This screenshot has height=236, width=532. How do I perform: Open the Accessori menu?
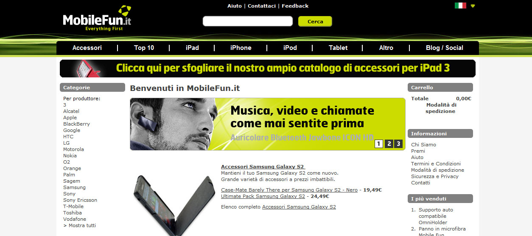tap(87, 48)
